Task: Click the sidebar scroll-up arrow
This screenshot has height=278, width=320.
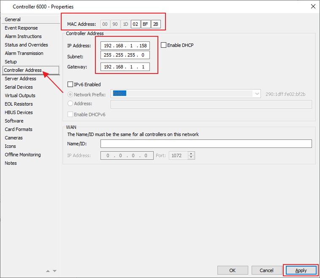Action: click(x=48, y=271)
